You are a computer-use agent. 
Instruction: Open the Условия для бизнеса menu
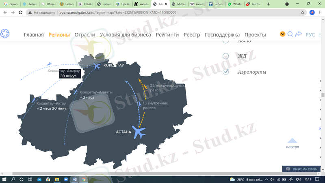click(x=125, y=35)
